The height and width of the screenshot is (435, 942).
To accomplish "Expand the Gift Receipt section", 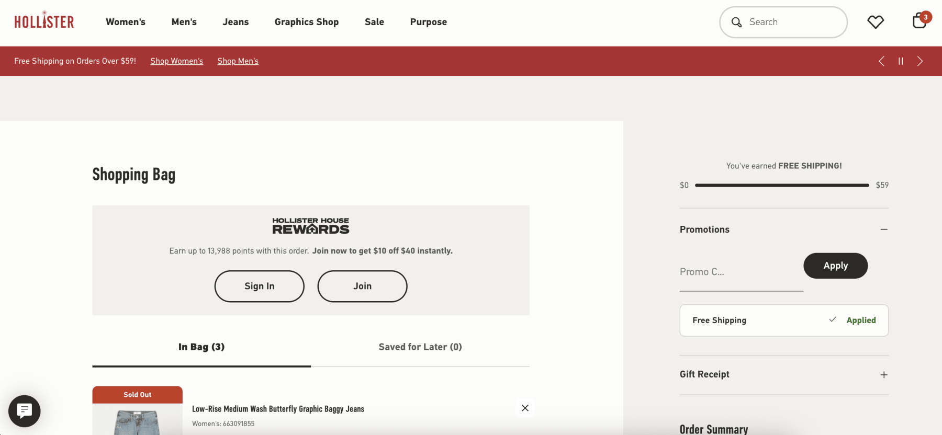I will click(883, 375).
